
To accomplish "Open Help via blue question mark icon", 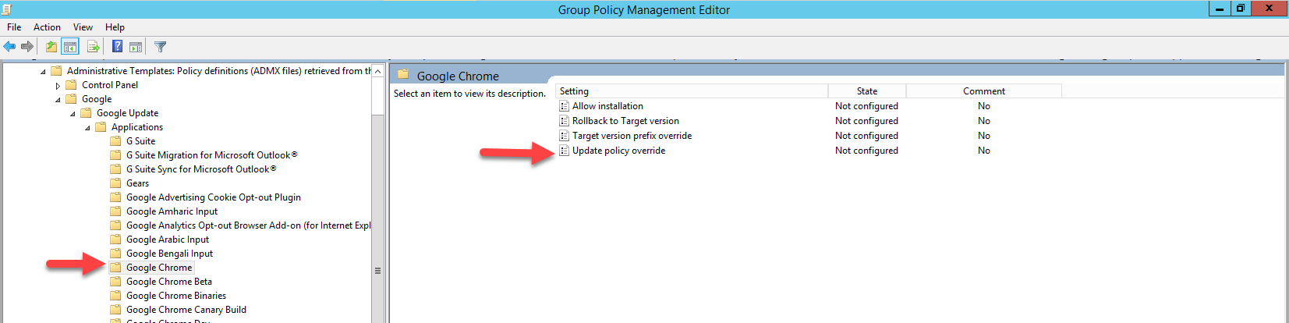I will [x=117, y=47].
